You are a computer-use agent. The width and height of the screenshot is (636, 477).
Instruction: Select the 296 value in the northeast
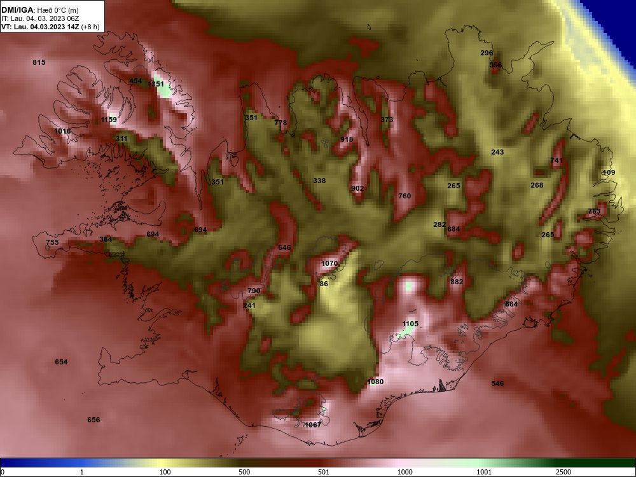coord(487,53)
